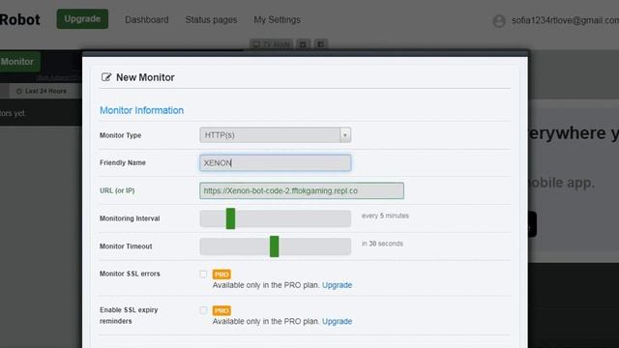Open the Monitor Type HTTP(s) dropdown

(275, 135)
